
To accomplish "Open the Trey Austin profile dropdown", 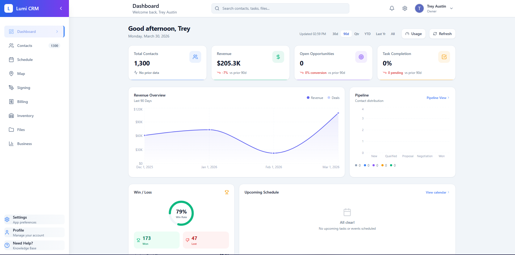I will [x=434, y=8].
